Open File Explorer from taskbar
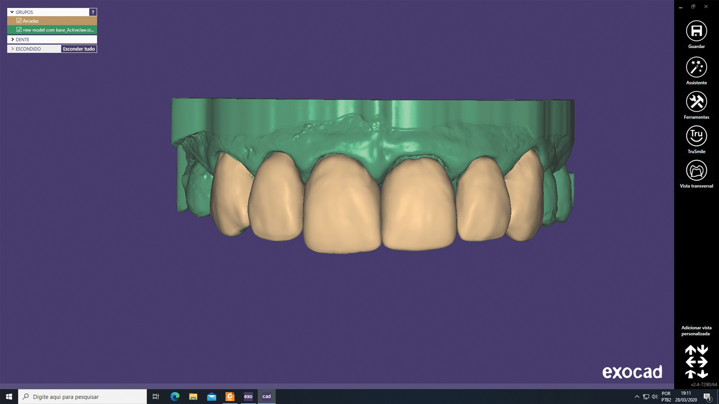This screenshot has height=404, width=719. pyautogui.click(x=193, y=396)
